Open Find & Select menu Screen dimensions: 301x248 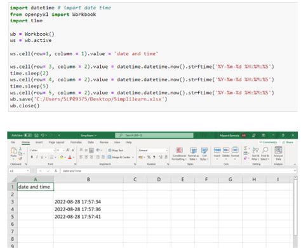(265, 154)
